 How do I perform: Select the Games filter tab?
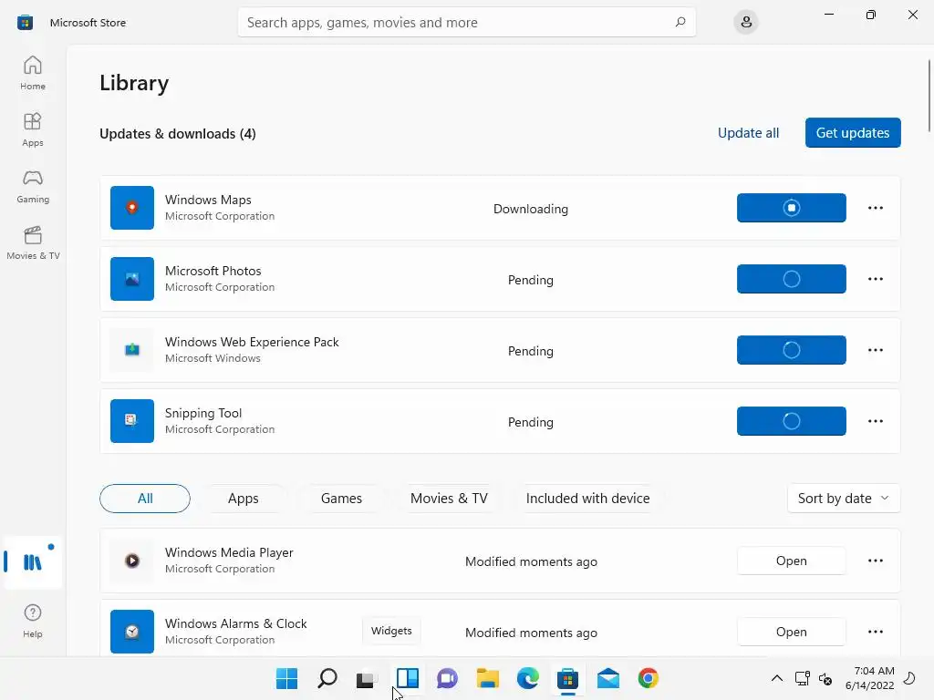[341, 499]
